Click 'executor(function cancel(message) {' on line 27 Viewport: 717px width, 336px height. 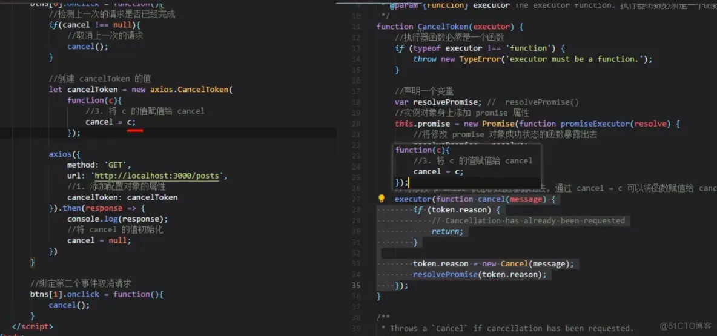point(475,199)
